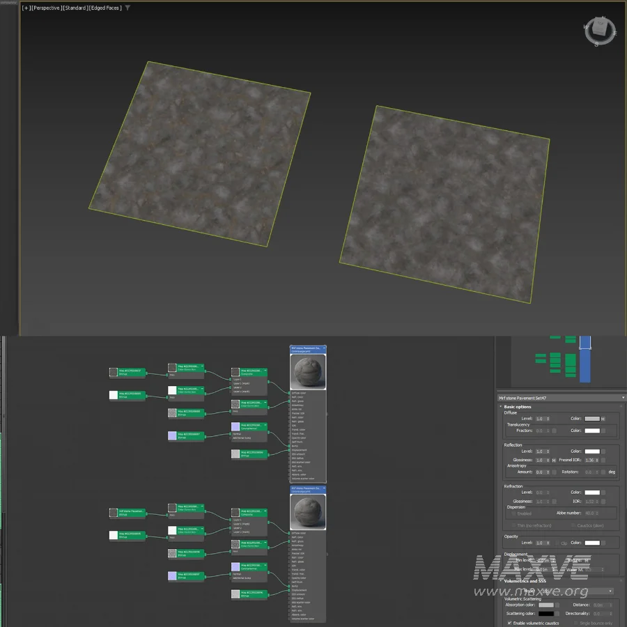The width and height of the screenshot is (627, 627).
Task: Click the Reflection Glossiness value field
Action: pos(541,460)
